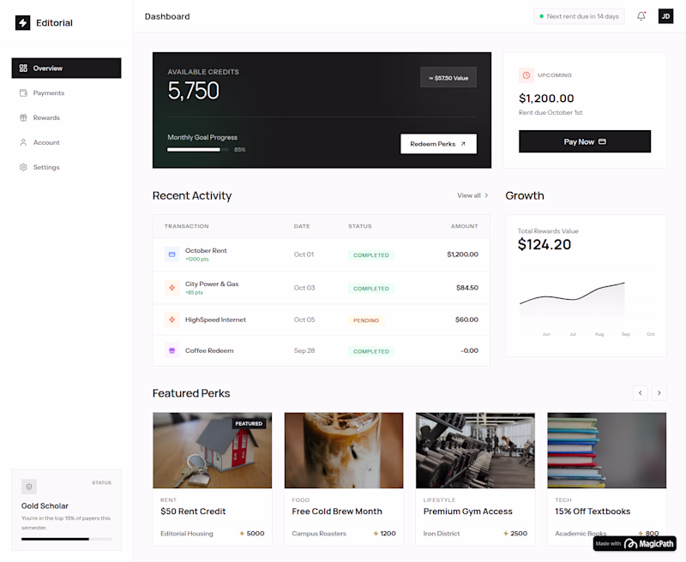Click the 5,750 available credits figure
The width and height of the screenshot is (686, 562).
(x=194, y=91)
